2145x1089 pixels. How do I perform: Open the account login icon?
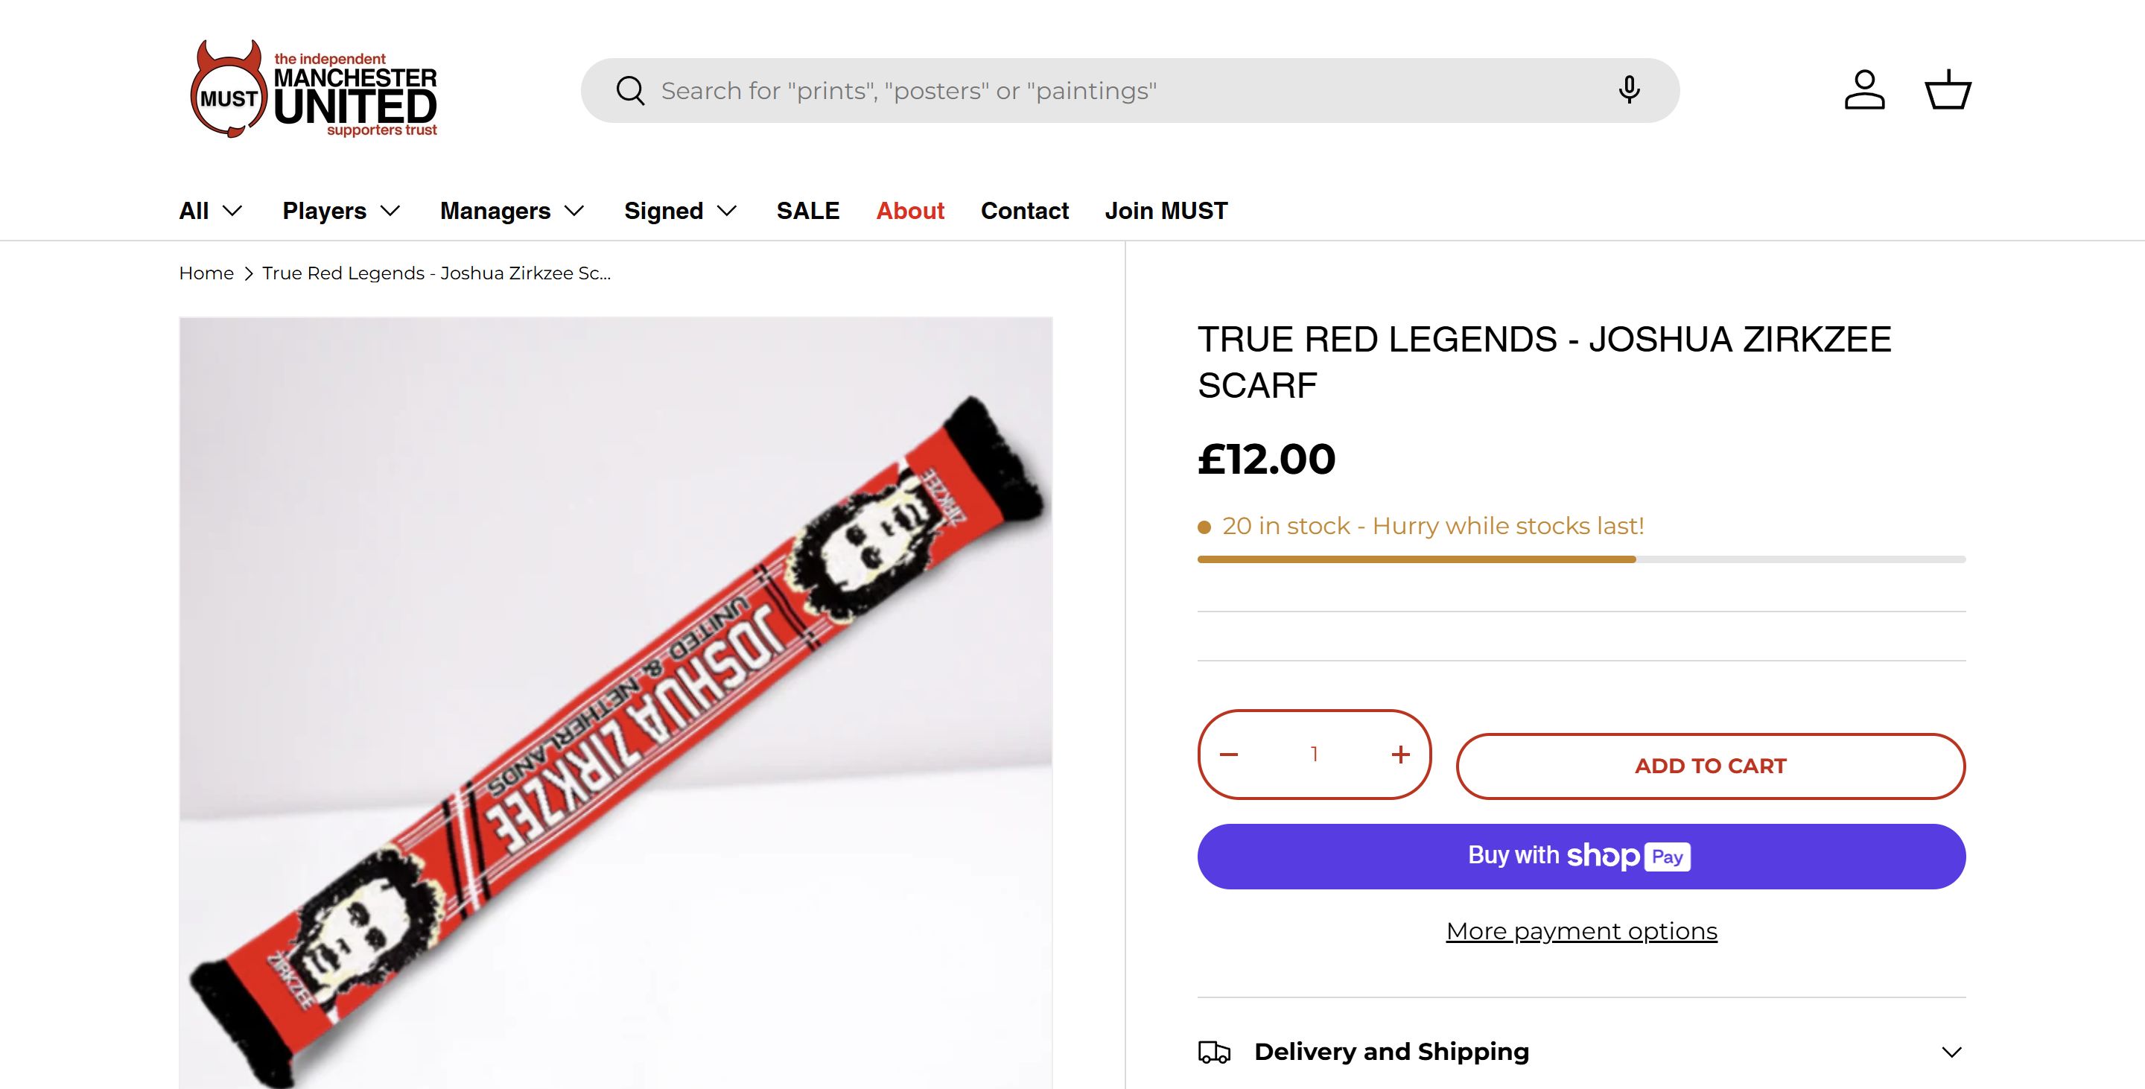pyautogui.click(x=1864, y=90)
